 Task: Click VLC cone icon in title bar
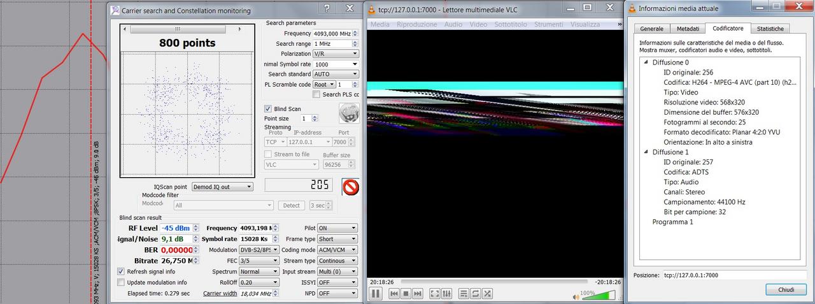(x=371, y=8)
